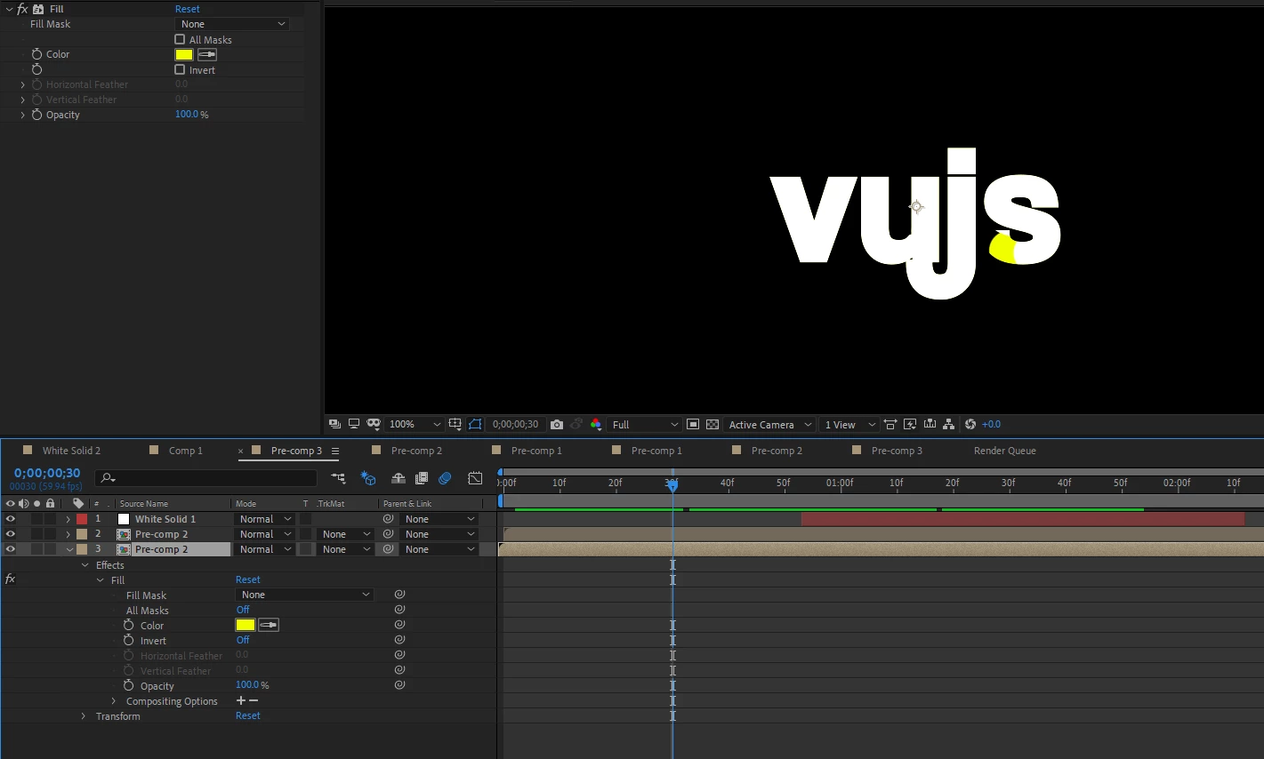
Task: Click Reset next to Transform
Action: [248, 715]
